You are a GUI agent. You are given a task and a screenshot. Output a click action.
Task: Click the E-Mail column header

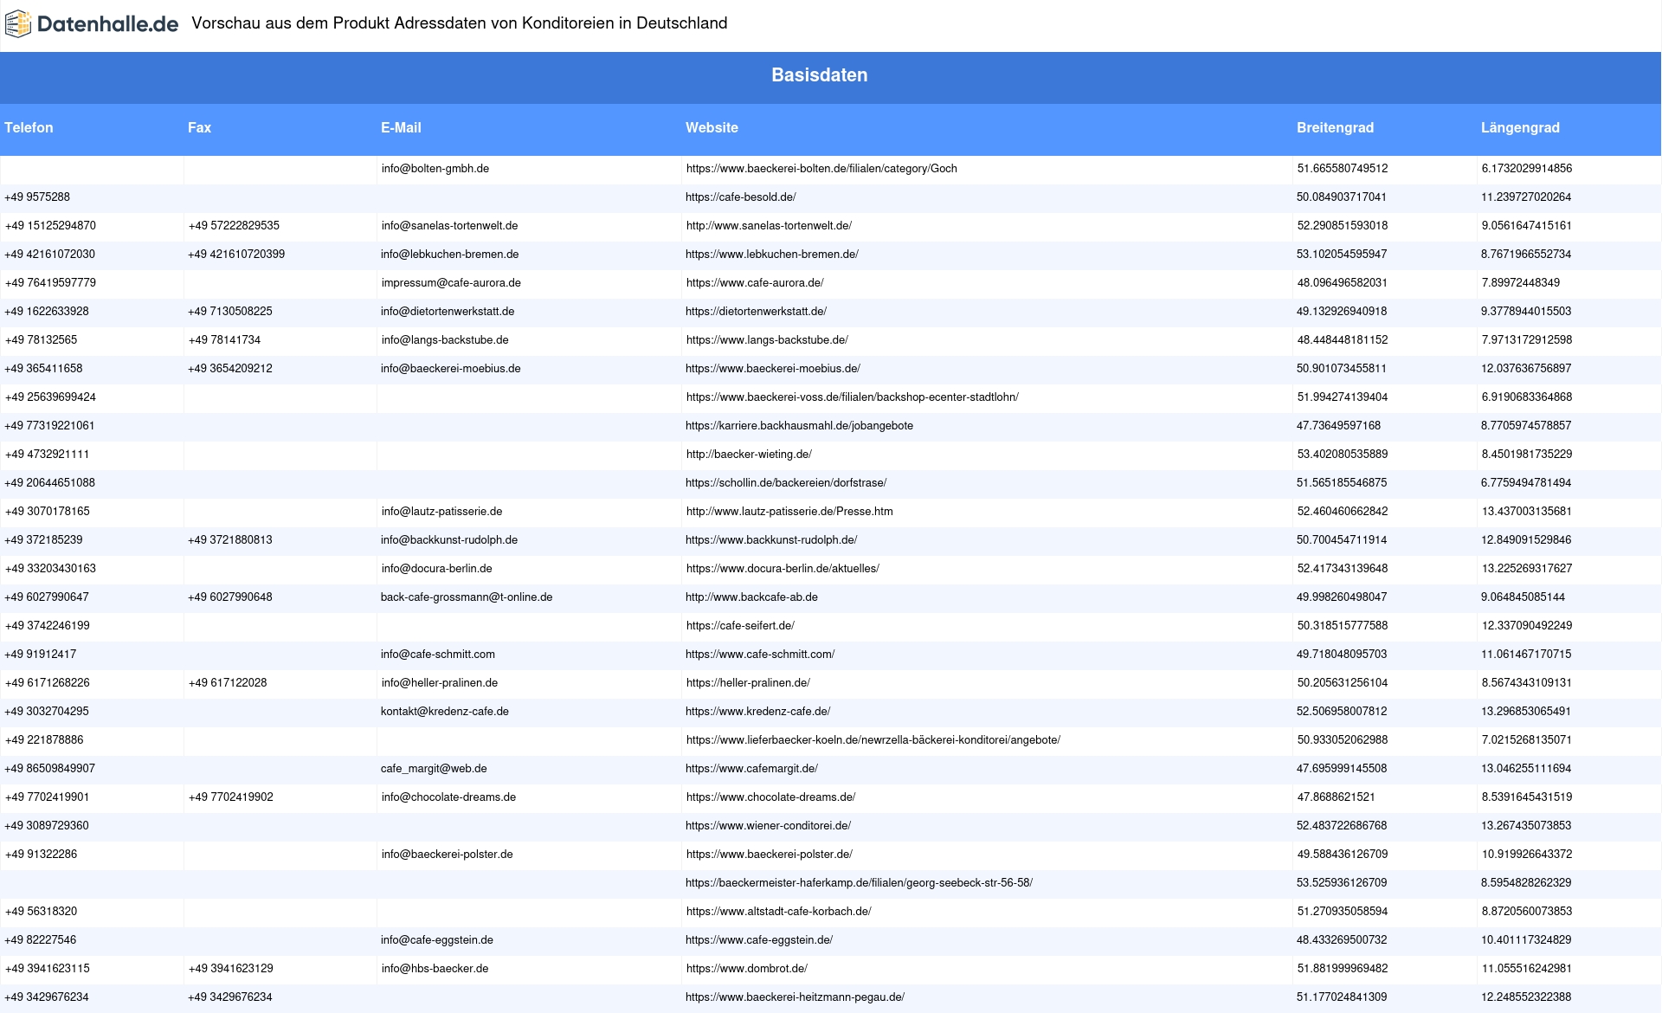coord(401,127)
